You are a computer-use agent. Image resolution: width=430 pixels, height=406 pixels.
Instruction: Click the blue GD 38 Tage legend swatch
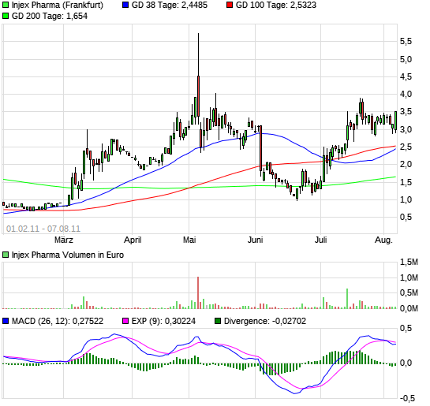coord(125,5)
